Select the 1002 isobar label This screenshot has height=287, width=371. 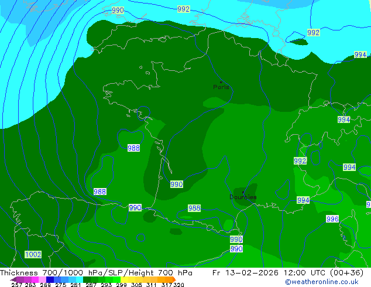(x=33, y=255)
